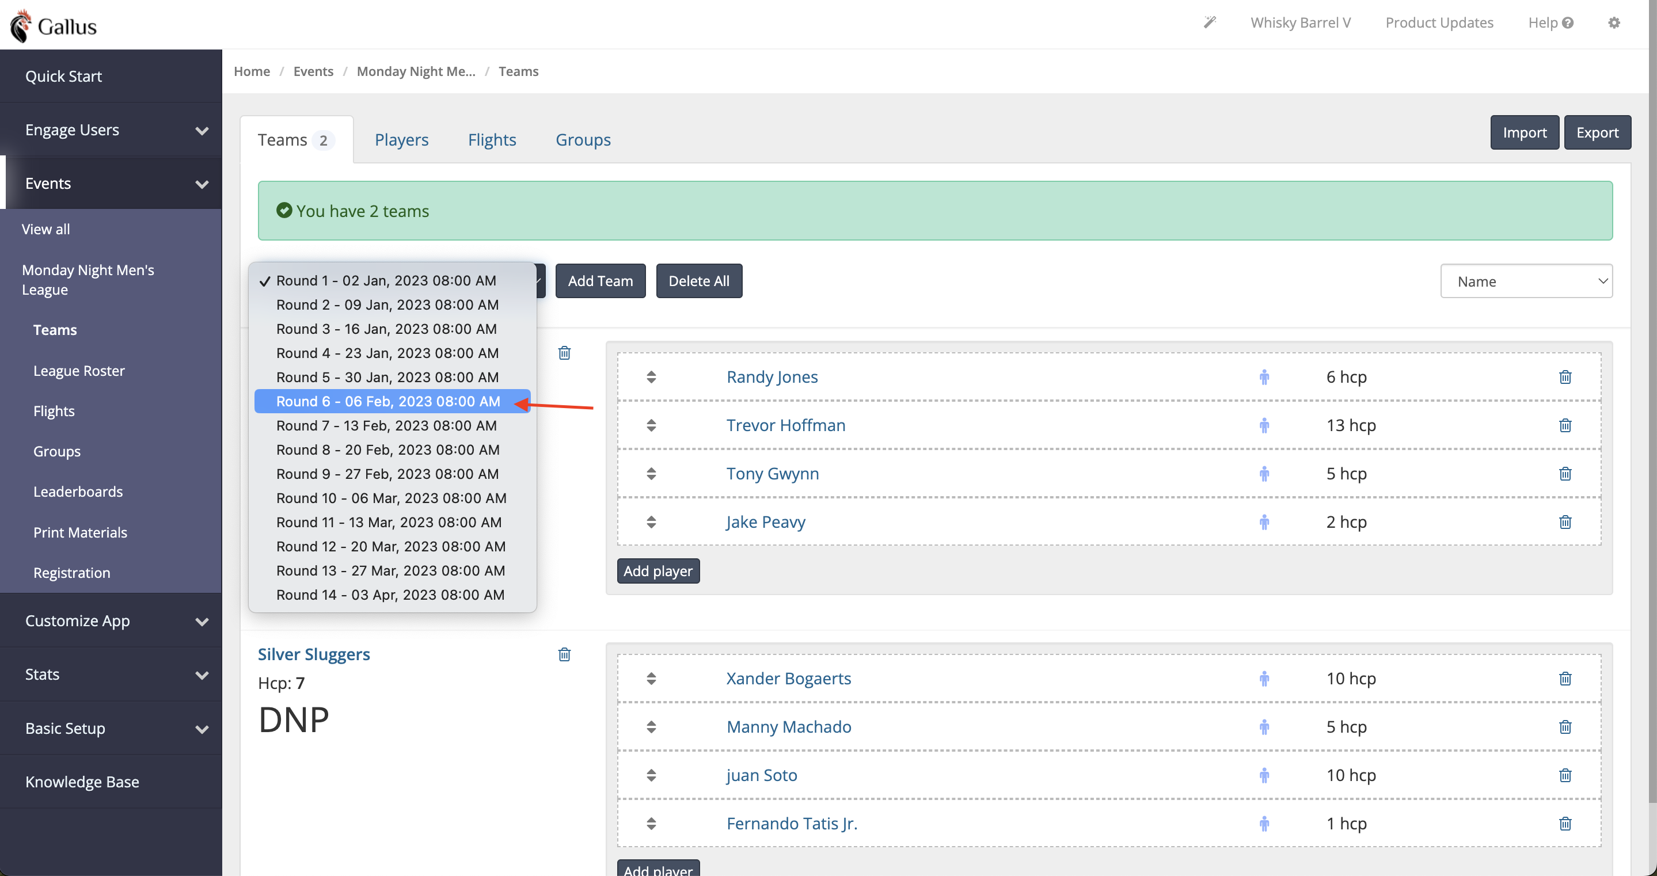Click the Delete All button
Viewport: 1657px width, 876px height.
[x=698, y=281]
